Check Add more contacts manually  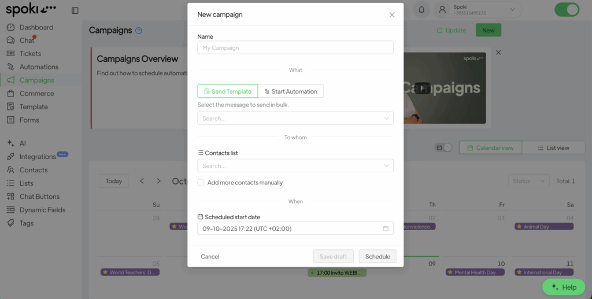pyautogui.click(x=201, y=183)
